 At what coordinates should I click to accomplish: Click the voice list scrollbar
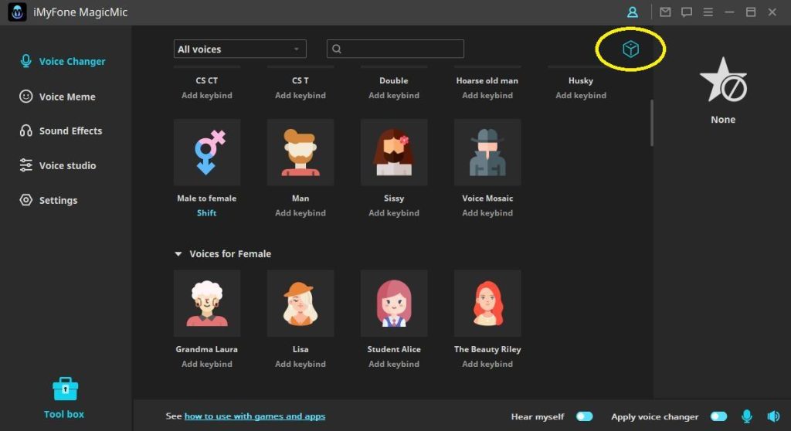(652, 123)
